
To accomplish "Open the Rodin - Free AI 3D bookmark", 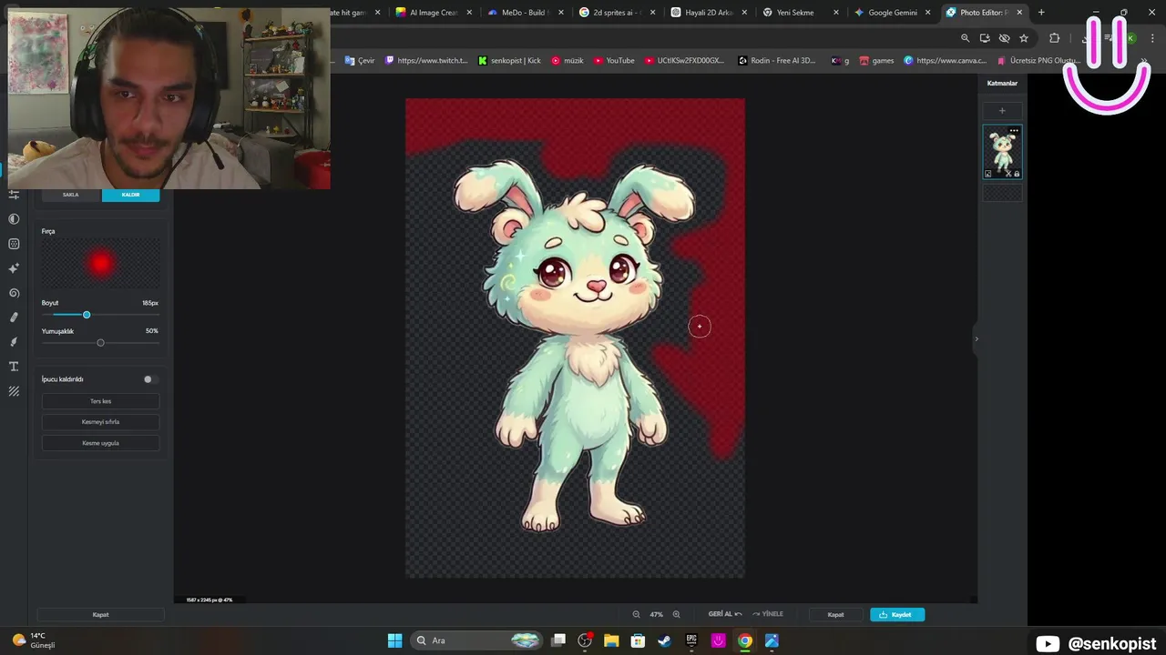I will point(777,61).
